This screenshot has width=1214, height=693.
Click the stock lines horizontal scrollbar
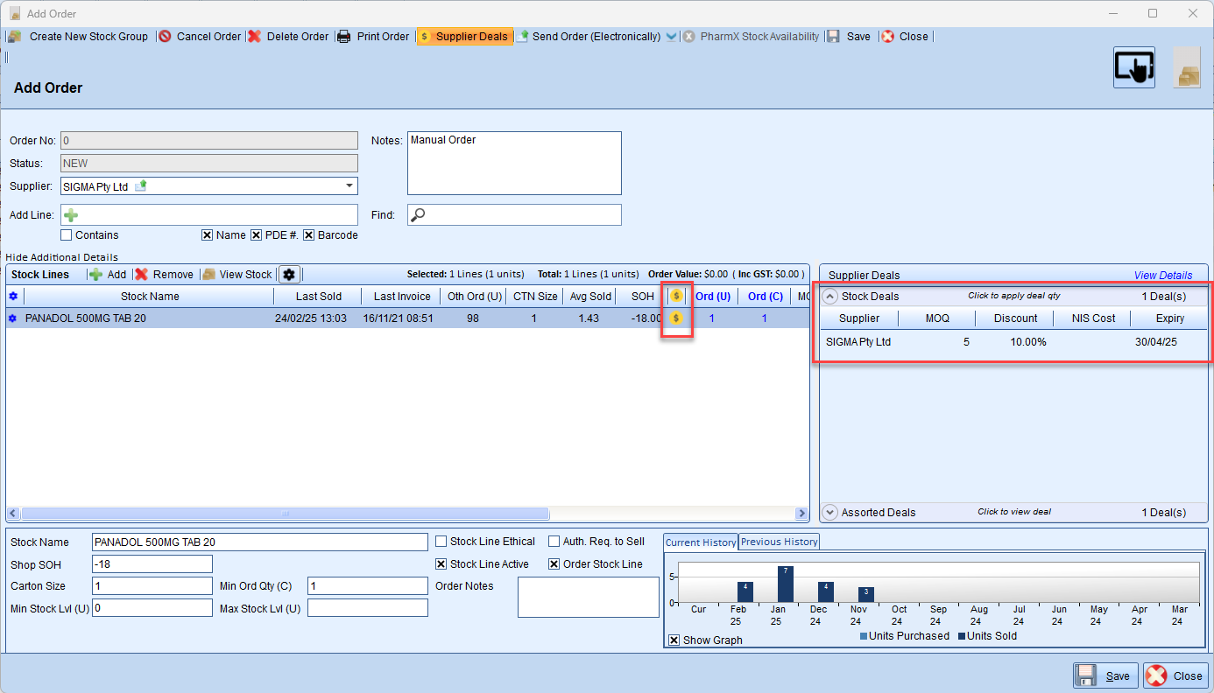coord(285,514)
